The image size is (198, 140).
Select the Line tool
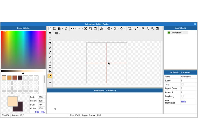click(50, 57)
